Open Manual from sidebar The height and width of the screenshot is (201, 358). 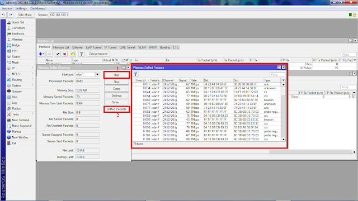tap(16, 132)
